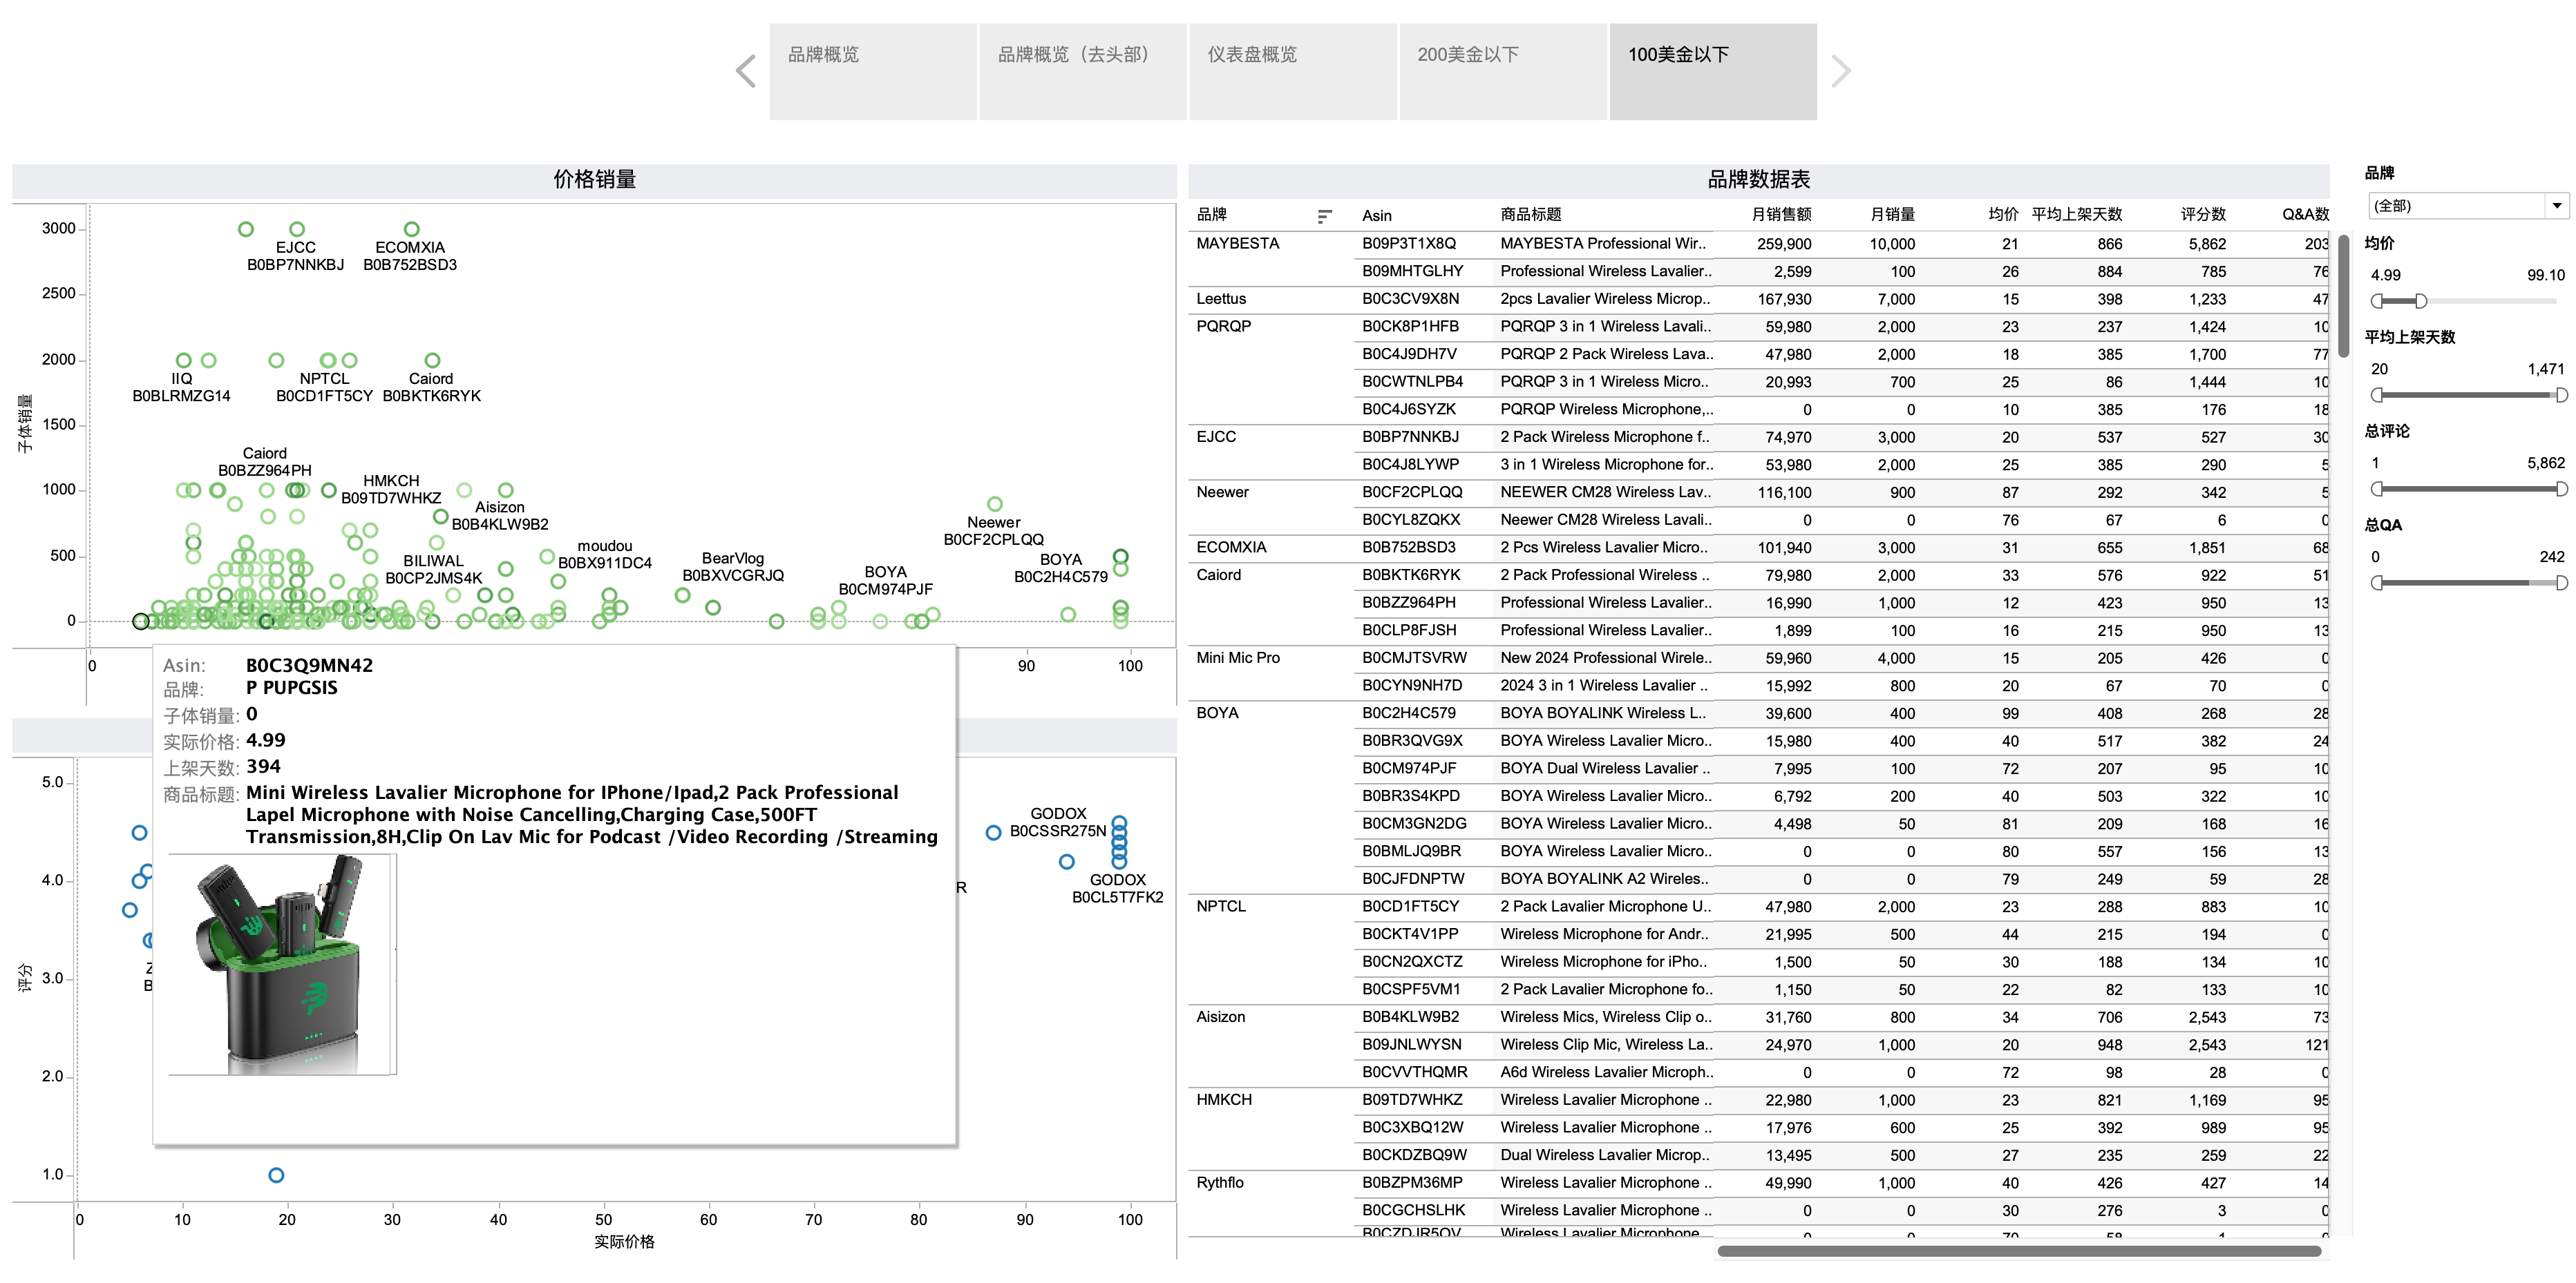The image size is (2576, 1283).
Task: Click the monthly sales value 259,900
Action: 1784,244
